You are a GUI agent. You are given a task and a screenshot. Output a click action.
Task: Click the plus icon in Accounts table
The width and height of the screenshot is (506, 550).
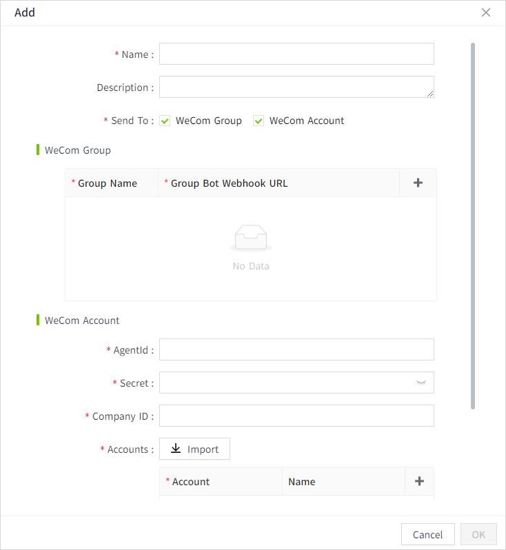coord(419,481)
